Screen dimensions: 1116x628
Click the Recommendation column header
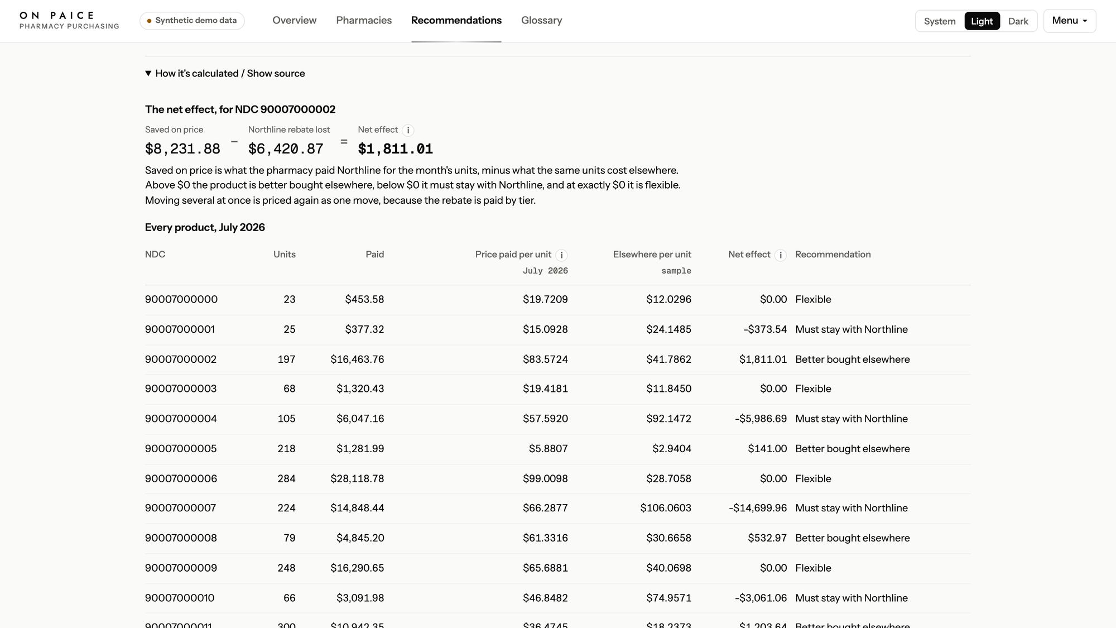pyautogui.click(x=833, y=255)
